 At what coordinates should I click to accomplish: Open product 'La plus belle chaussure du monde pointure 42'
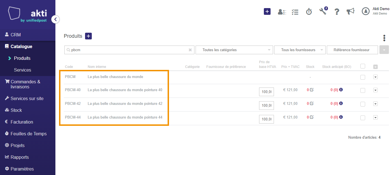click(125, 103)
